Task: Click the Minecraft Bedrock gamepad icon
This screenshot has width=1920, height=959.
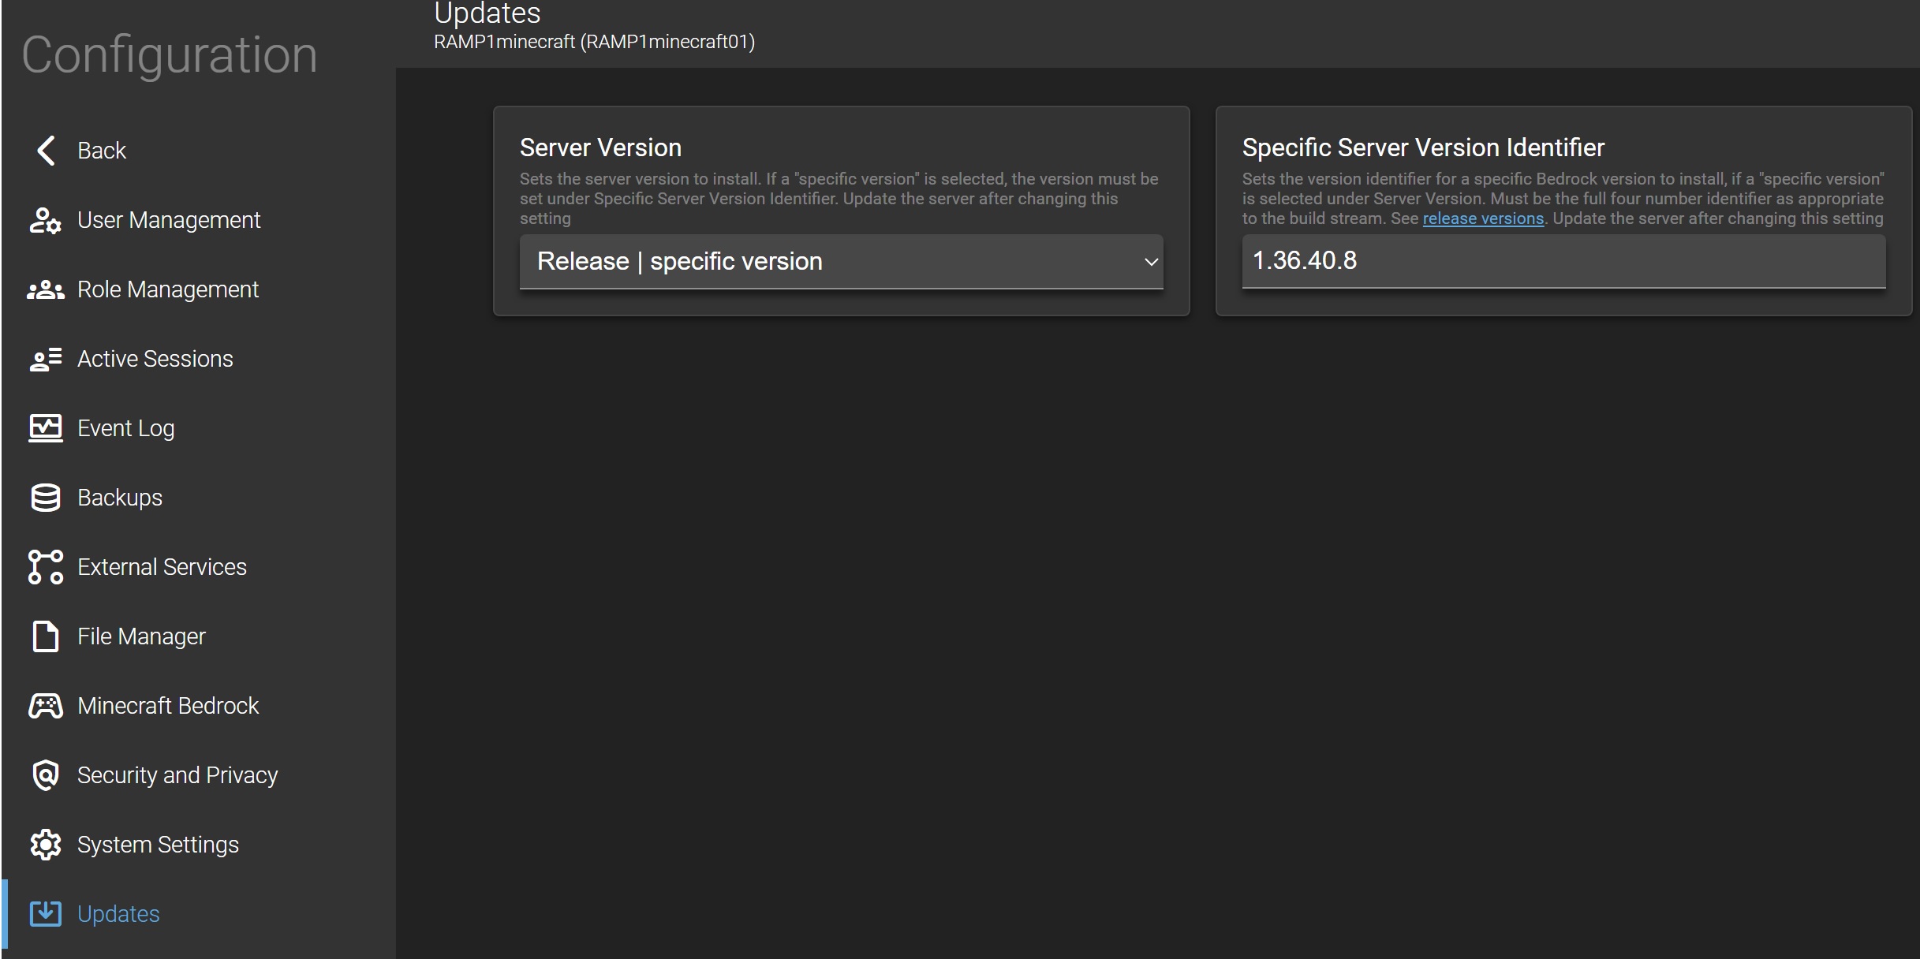Action: (45, 706)
